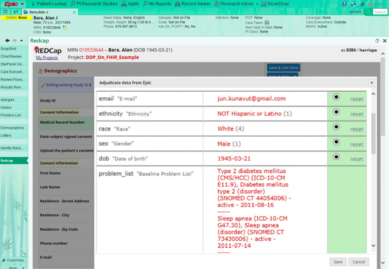Reset the email selection
The image size is (389, 269).
pos(356,99)
